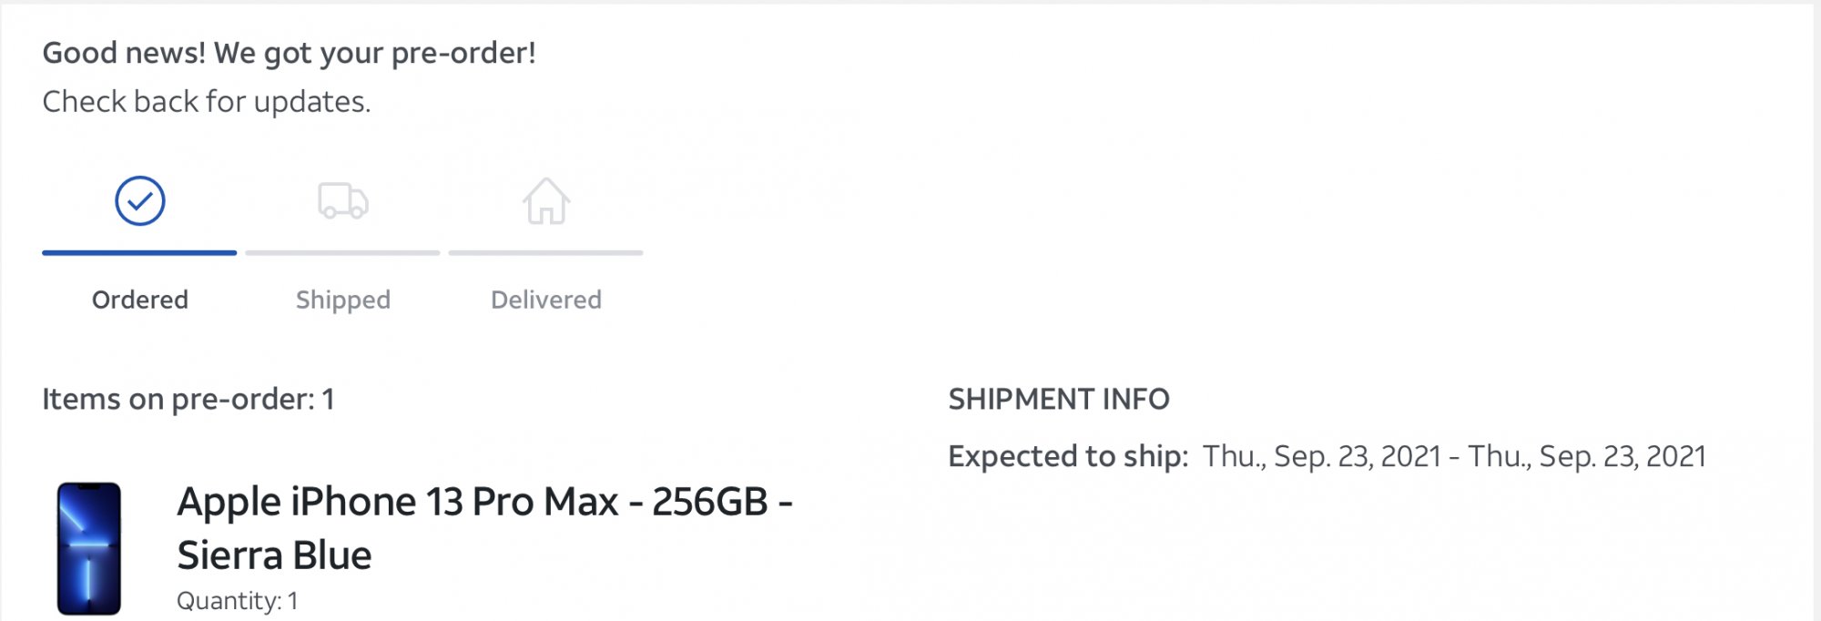Click the delivery truck Shipped icon

(342, 200)
